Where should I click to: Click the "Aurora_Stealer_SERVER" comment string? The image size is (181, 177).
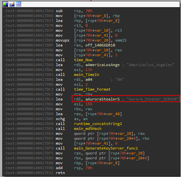pos(153,99)
